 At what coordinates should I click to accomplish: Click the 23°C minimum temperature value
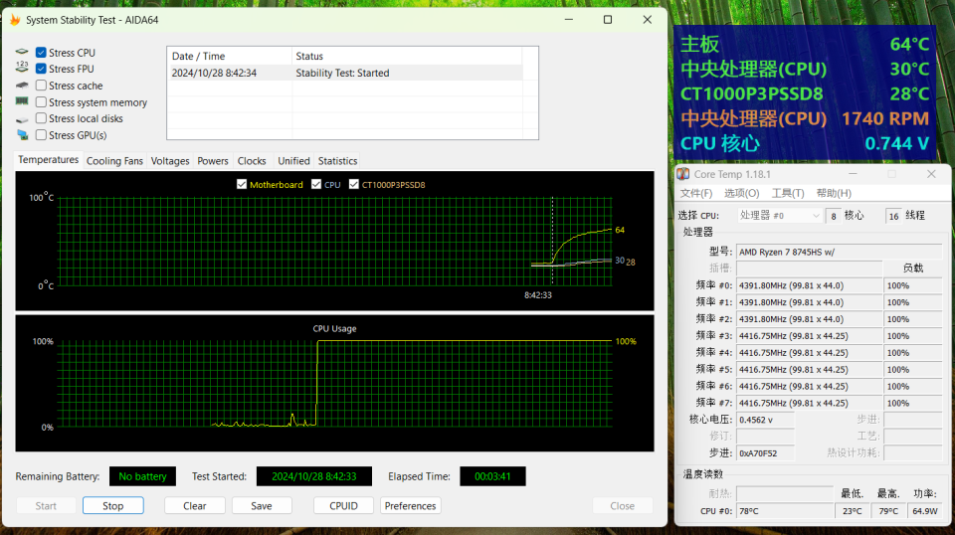(853, 511)
